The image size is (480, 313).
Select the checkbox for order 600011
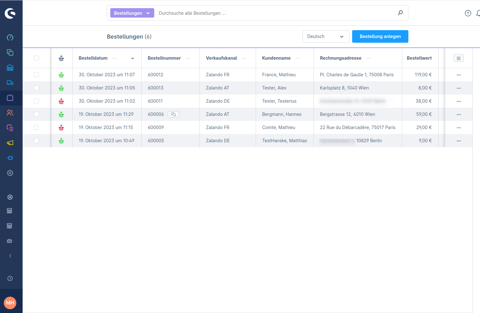click(x=36, y=101)
